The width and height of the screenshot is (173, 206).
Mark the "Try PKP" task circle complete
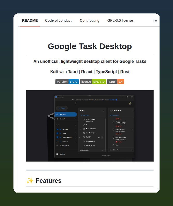[84, 137]
